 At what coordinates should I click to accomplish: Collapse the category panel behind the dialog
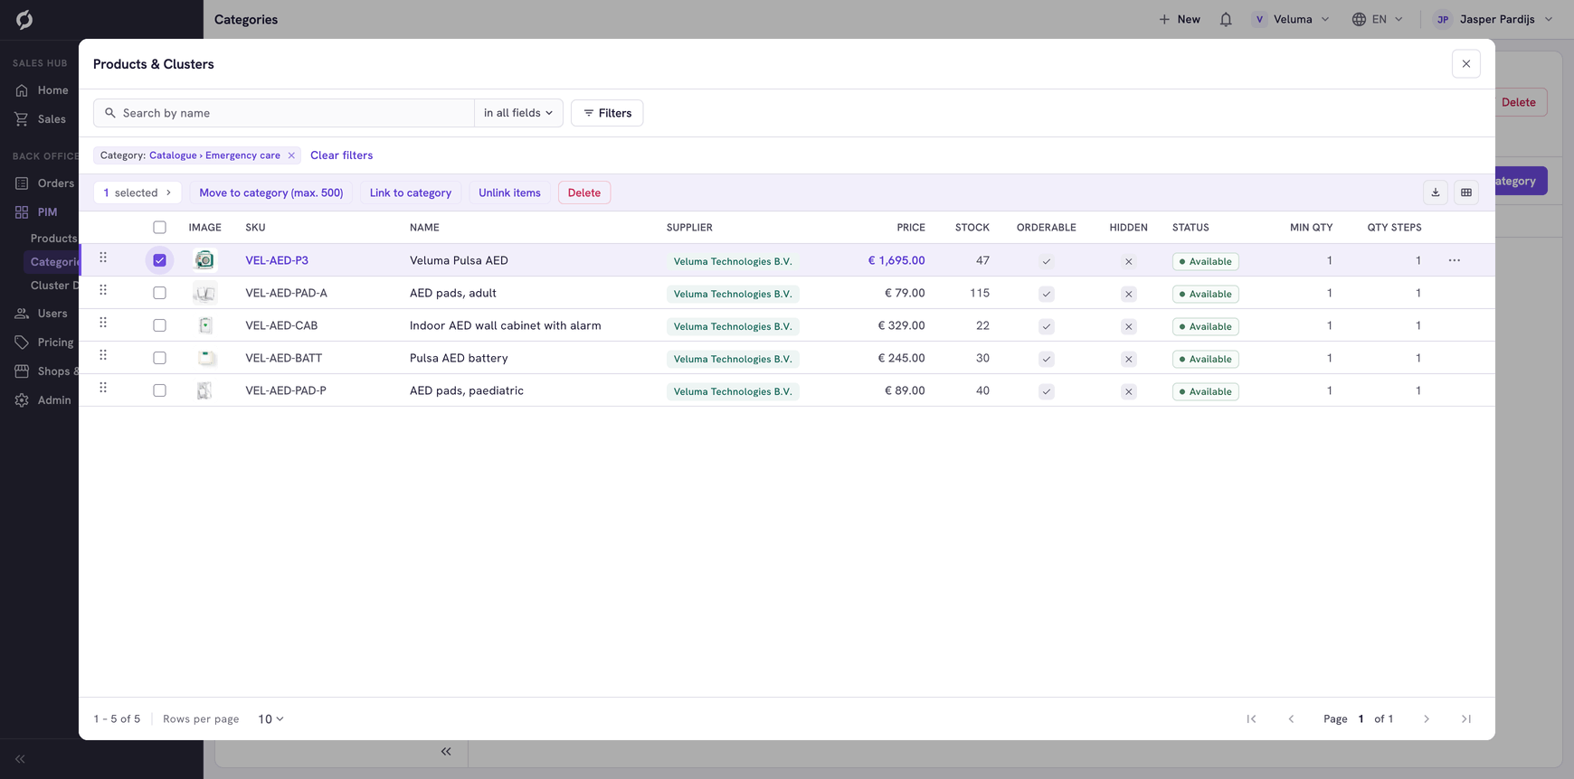(446, 752)
